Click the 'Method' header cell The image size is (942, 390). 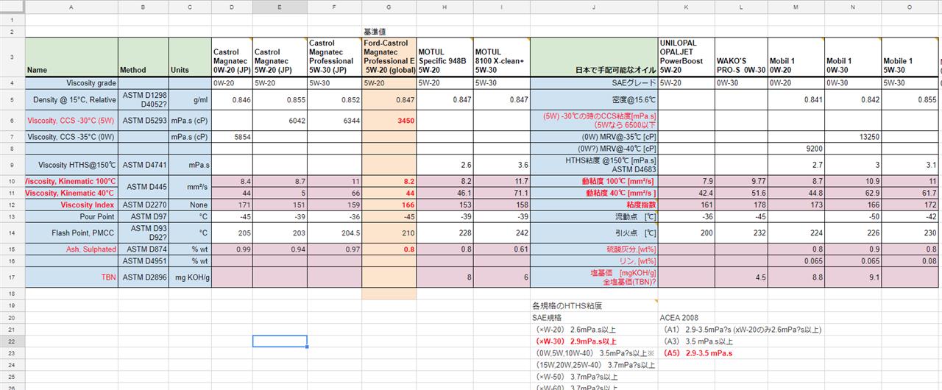pos(144,57)
